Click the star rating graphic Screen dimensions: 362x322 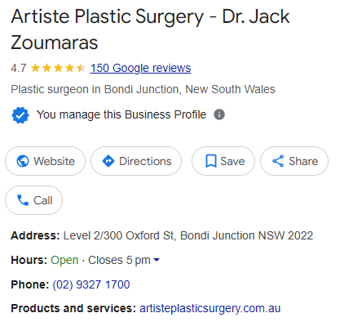58,68
